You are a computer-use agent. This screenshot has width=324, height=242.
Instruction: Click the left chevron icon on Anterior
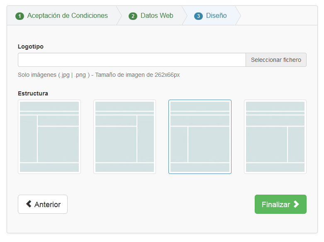(29, 204)
